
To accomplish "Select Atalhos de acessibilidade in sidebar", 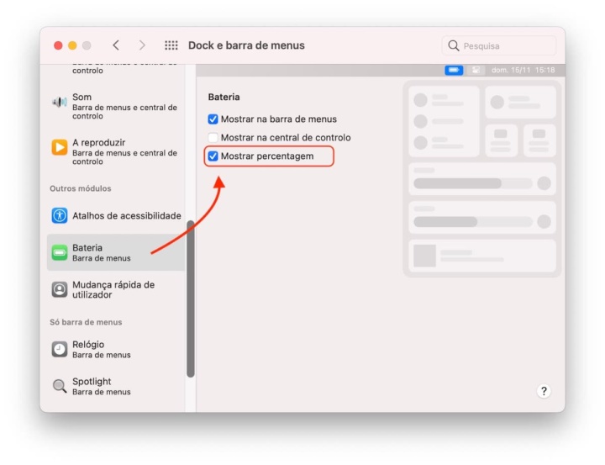I will click(126, 216).
